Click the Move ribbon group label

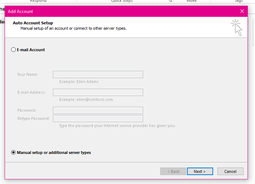click(x=192, y=1)
